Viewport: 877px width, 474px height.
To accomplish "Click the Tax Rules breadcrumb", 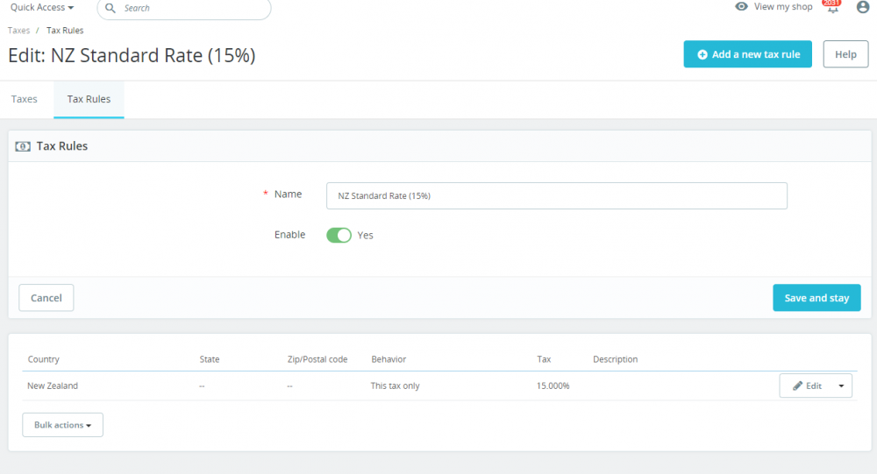I will [65, 30].
